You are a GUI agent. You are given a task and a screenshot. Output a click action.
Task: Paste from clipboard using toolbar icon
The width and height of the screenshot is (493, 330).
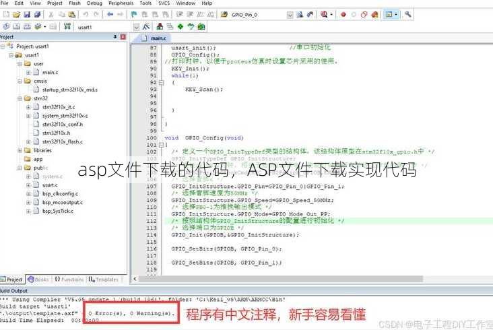[72, 14]
